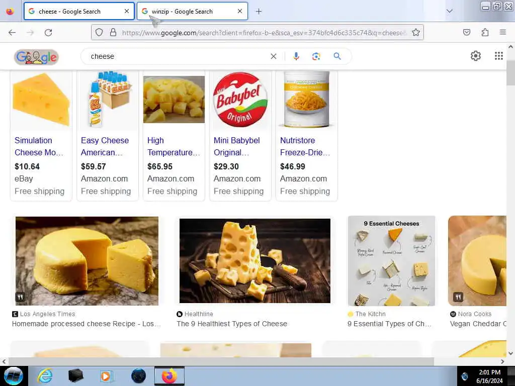Screen dimensions: 515x386
Task: Open the tracking protection shield
Action: click(99, 33)
